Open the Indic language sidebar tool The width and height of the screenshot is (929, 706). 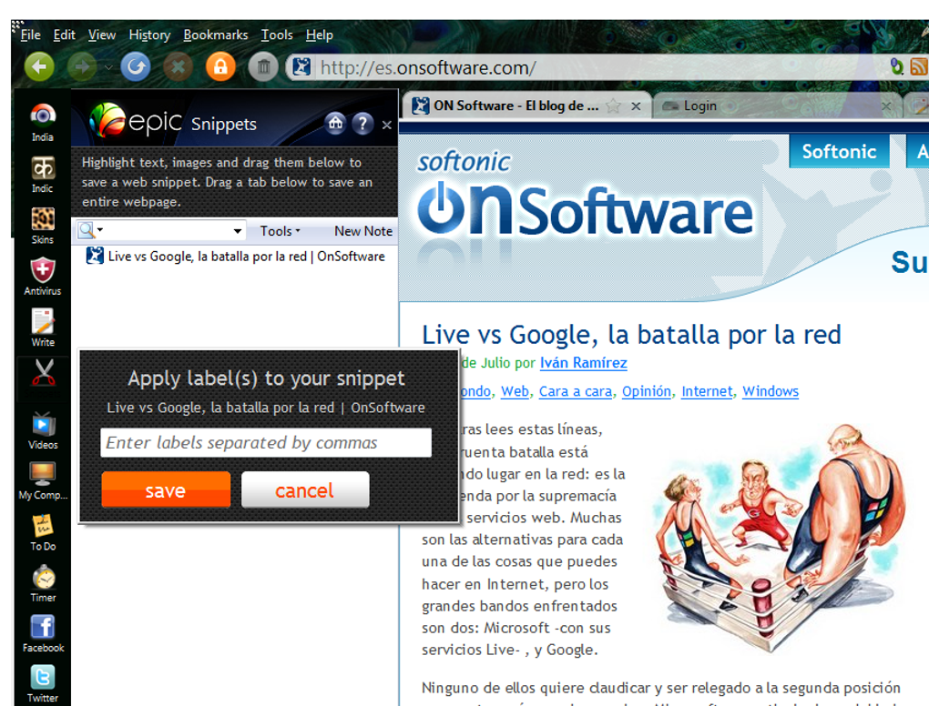point(42,175)
